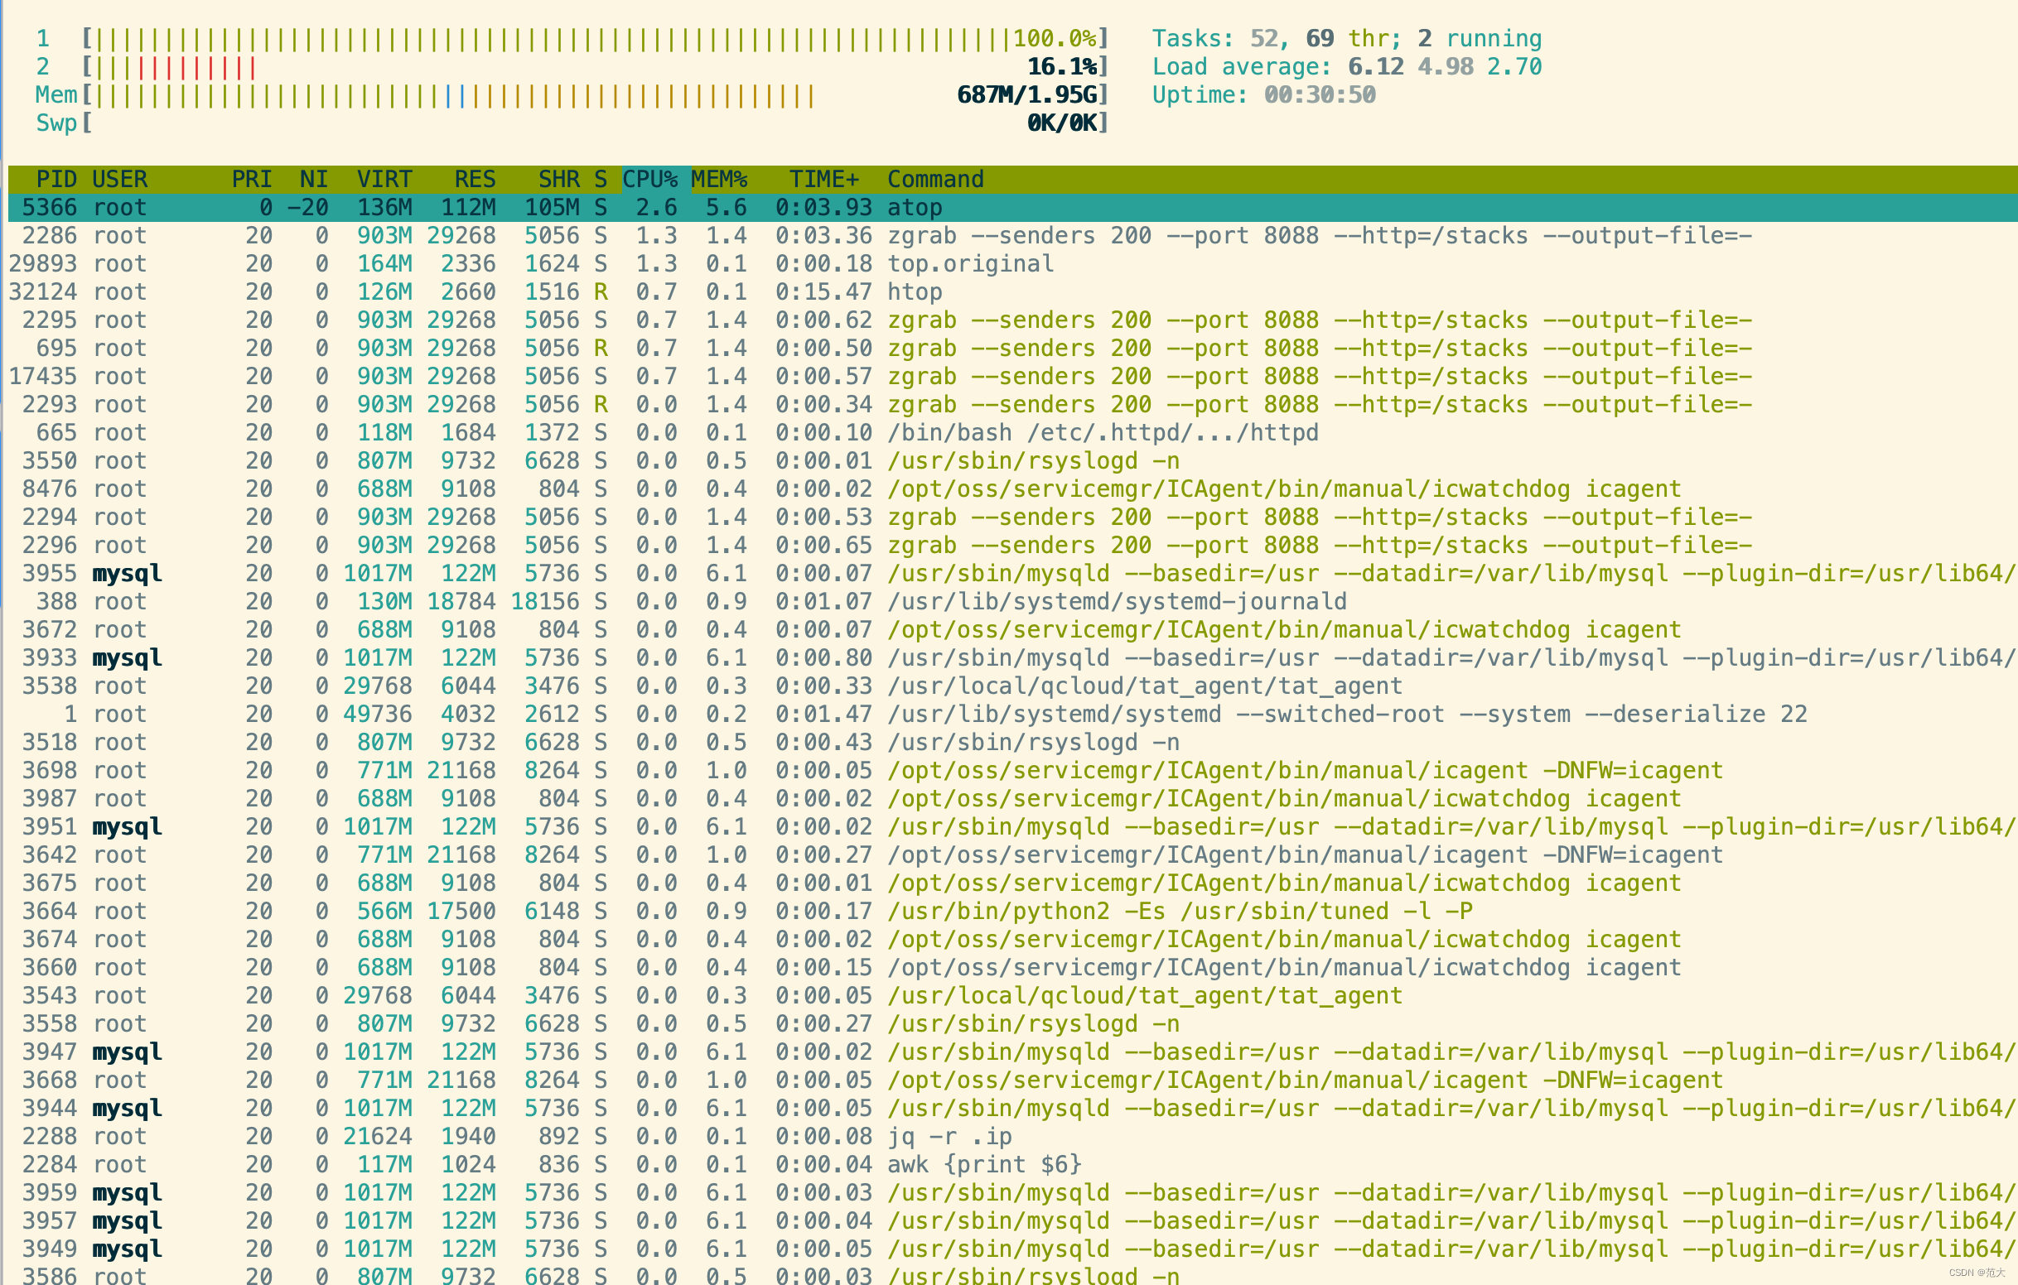Select the zgrab process with PID 2293
Viewport: 2018px width, 1285px height.
pos(1012,405)
